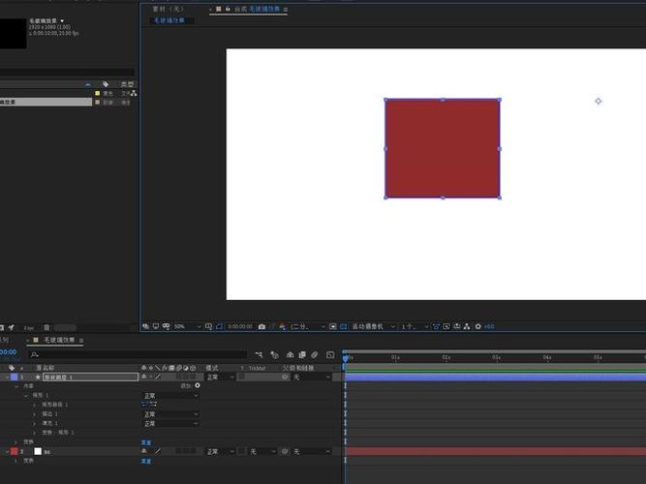The height and width of the screenshot is (484, 646).
Task: Toggle the dashes option for rectangle path 1
Action: (149, 405)
